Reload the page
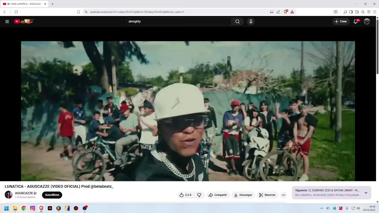 16,12
